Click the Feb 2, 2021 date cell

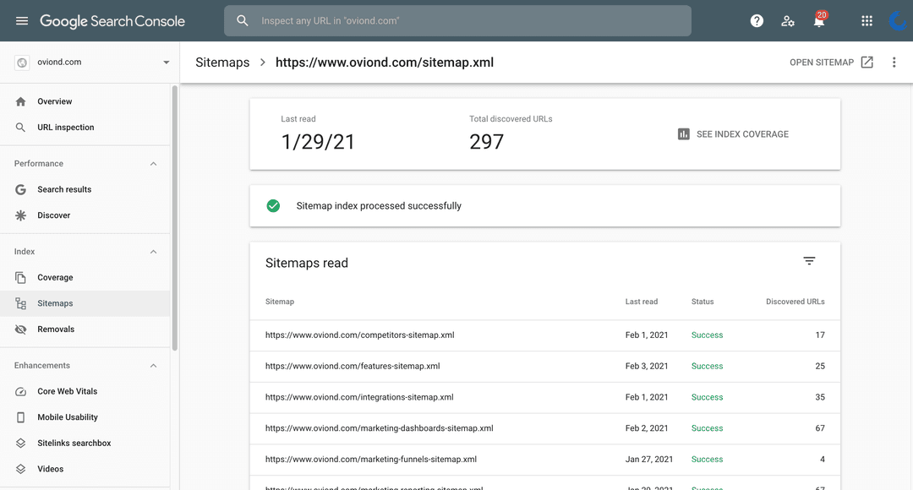pyautogui.click(x=647, y=428)
